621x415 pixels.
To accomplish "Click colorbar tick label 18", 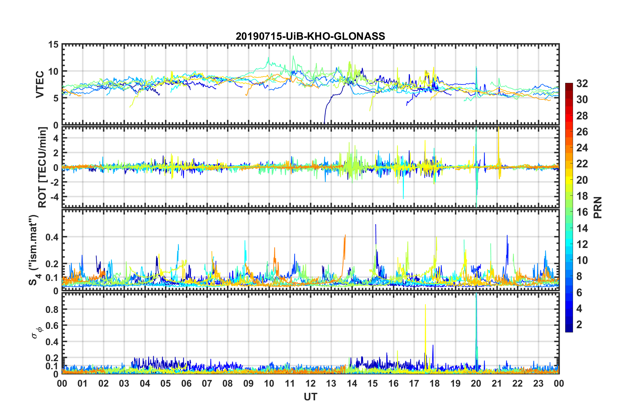I will click(582, 196).
